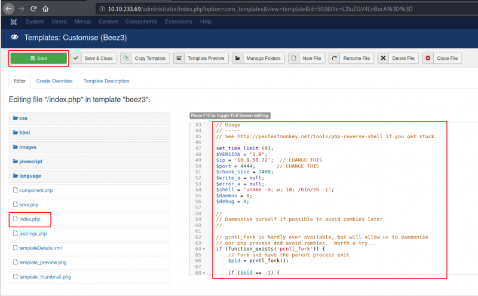Open template_preview.png file
Viewport: 478px width, 296px height.
click(42, 263)
